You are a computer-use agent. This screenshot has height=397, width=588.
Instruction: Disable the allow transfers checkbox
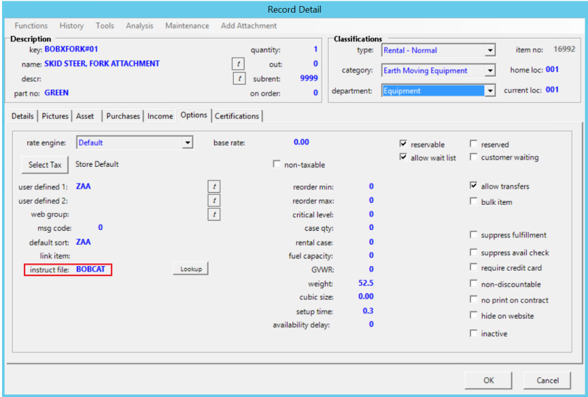(x=474, y=186)
